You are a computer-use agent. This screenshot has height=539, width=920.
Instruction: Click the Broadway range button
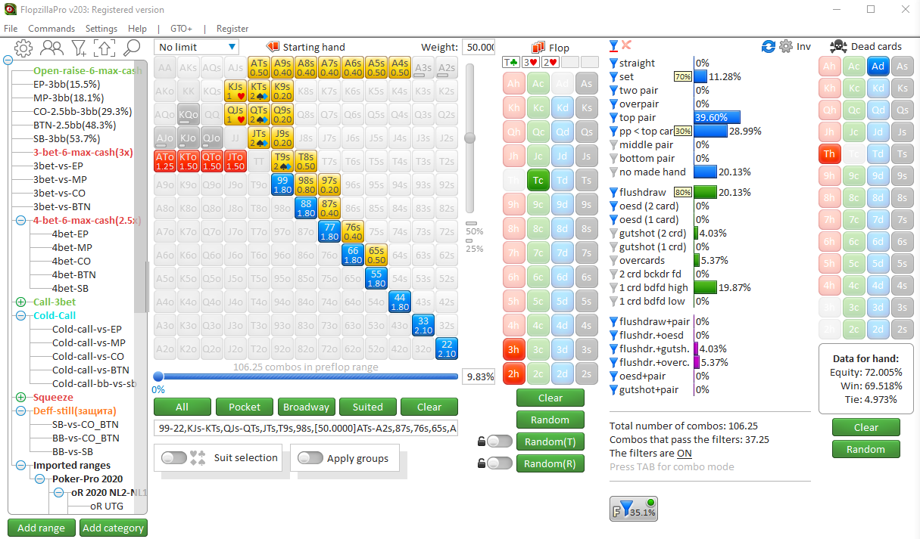pyautogui.click(x=306, y=407)
